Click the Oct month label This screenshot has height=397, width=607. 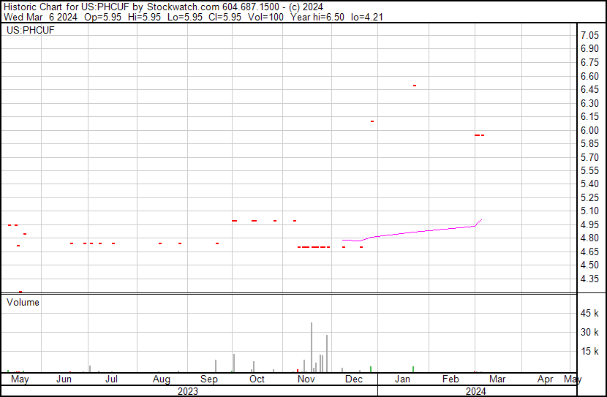pos(257,379)
